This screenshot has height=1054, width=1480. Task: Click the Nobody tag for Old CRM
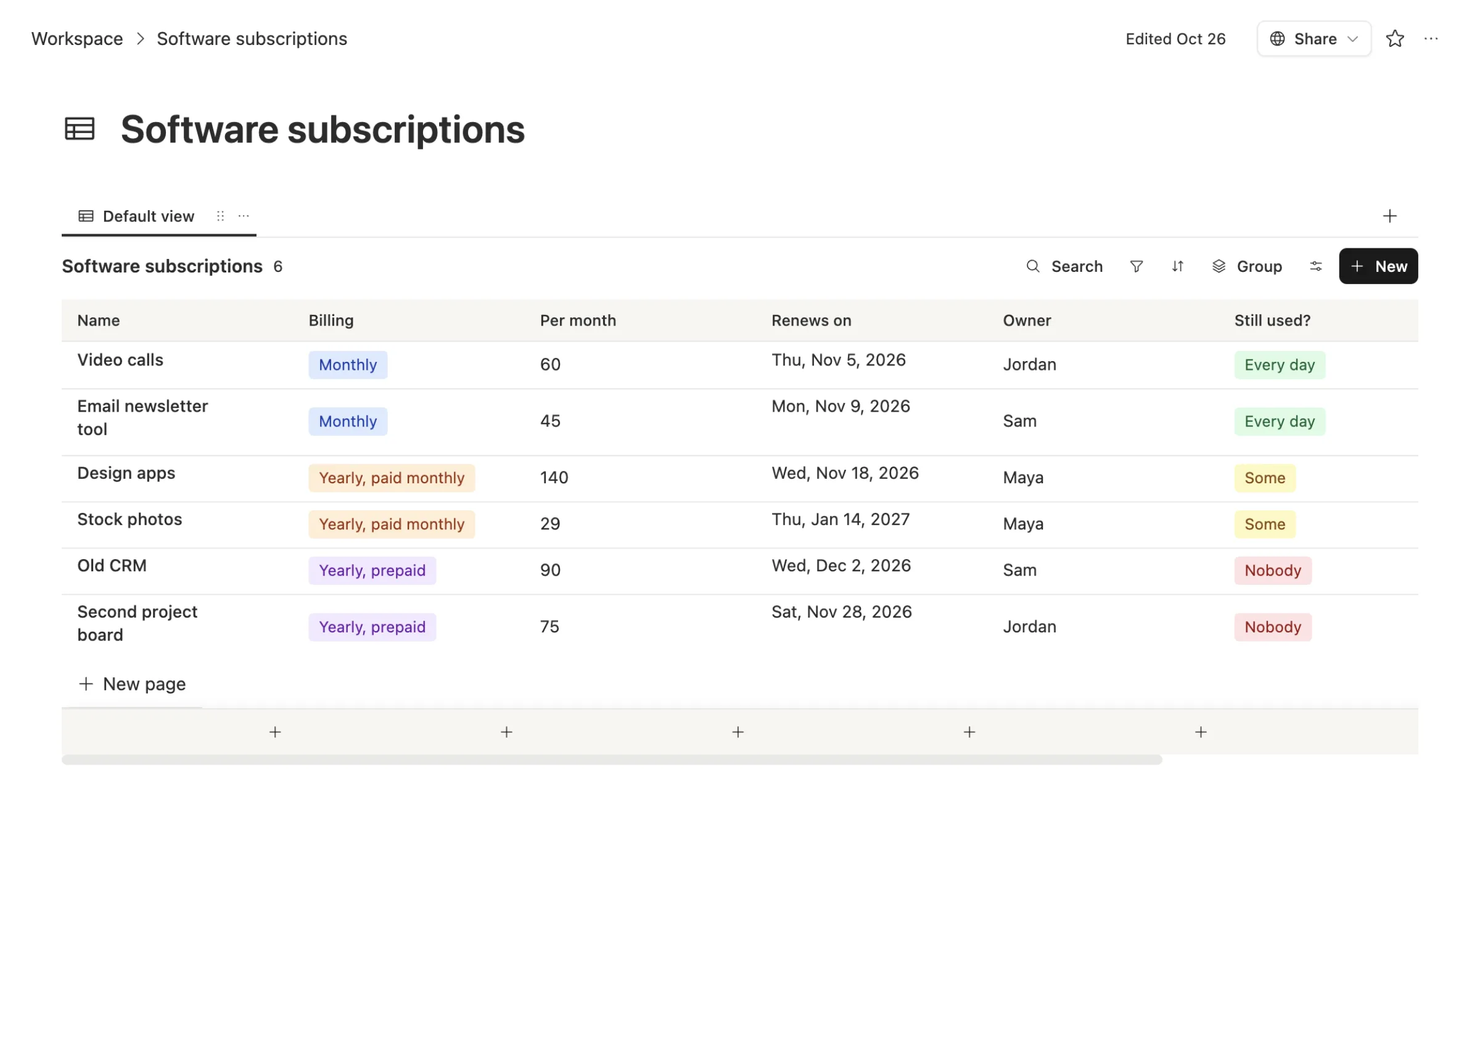[1272, 571]
